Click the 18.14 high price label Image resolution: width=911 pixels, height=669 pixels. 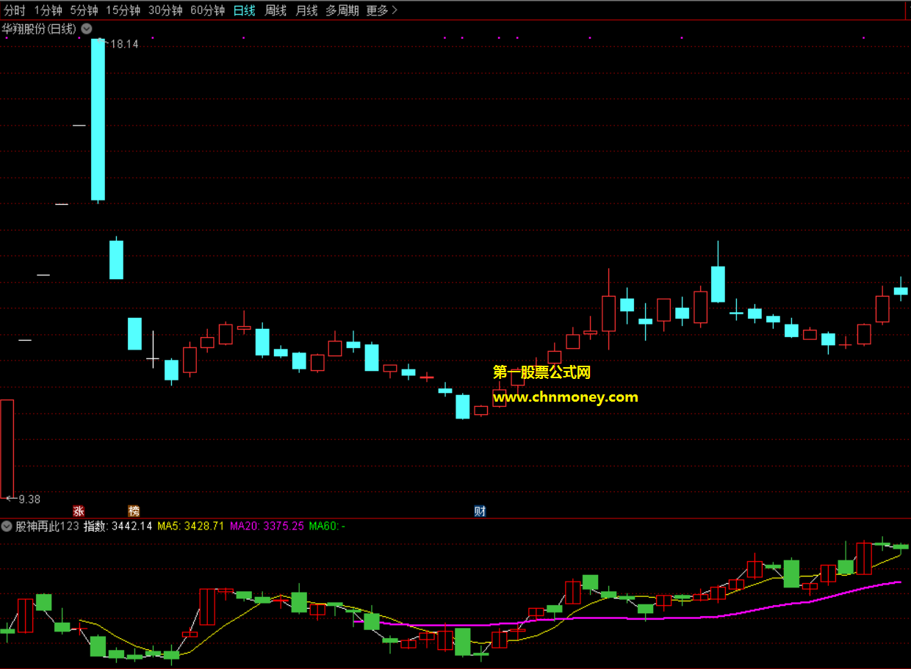coord(123,44)
